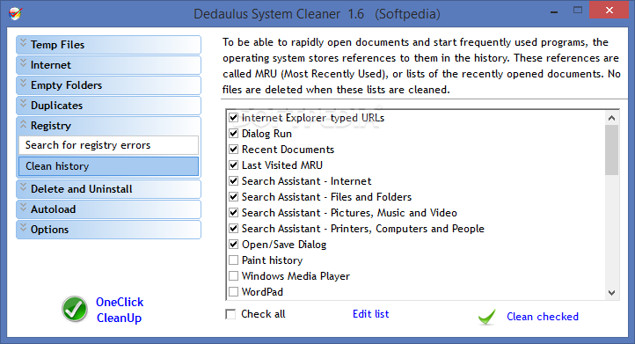Uncheck the Dialog Run checkbox
The width and height of the screenshot is (635, 344).
pos(233,134)
